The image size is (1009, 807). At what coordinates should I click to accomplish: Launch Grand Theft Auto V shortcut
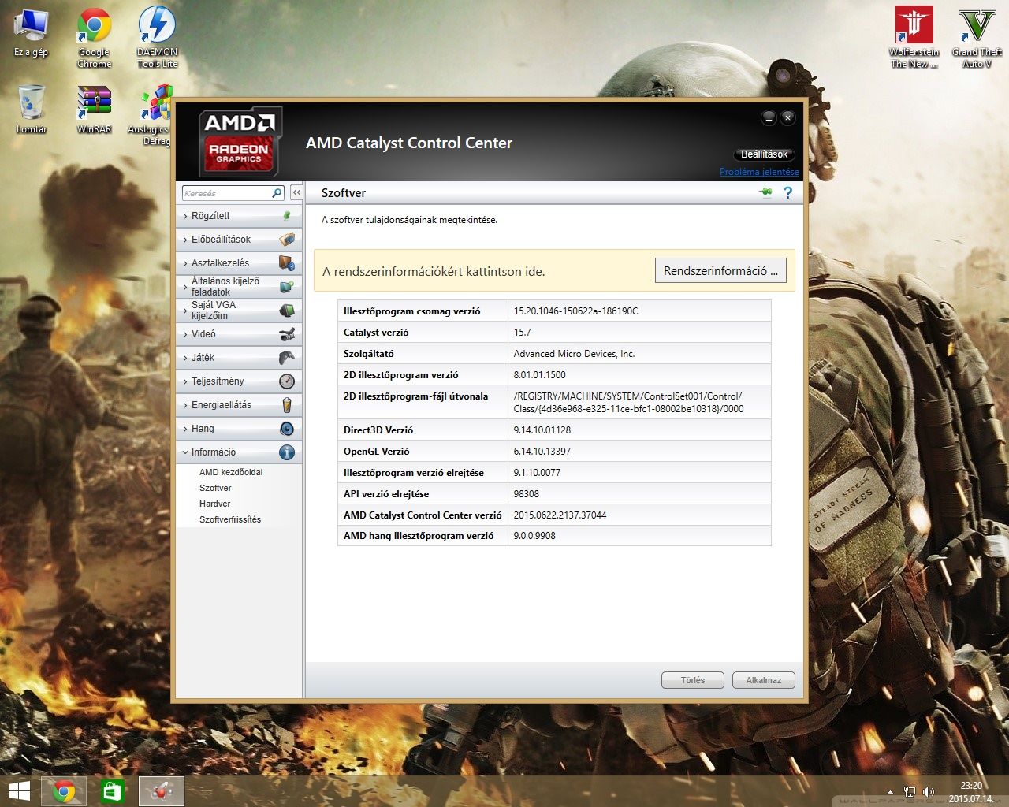click(977, 38)
